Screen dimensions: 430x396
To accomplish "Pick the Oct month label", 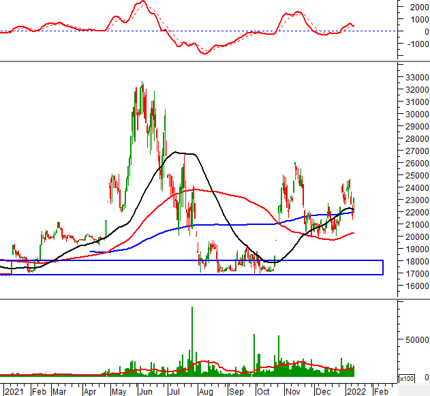I will [x=264, y=392].
